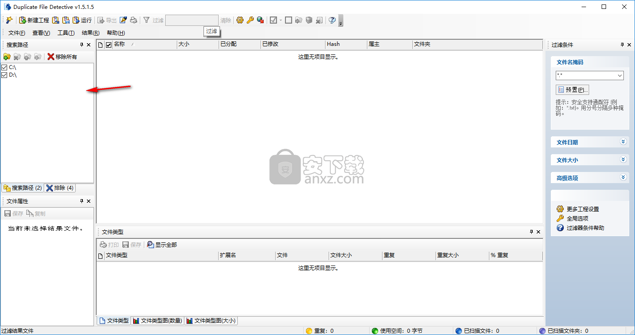Start the scan with 运行
This screenshot has width=635, height=335.
click(x=82, y=20)
